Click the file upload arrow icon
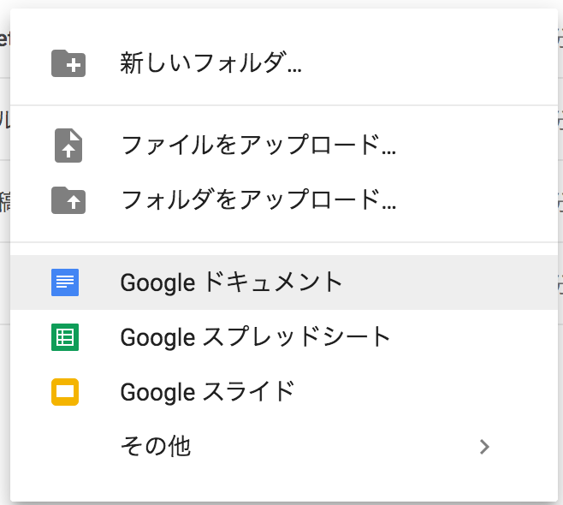 click(68, 146)
